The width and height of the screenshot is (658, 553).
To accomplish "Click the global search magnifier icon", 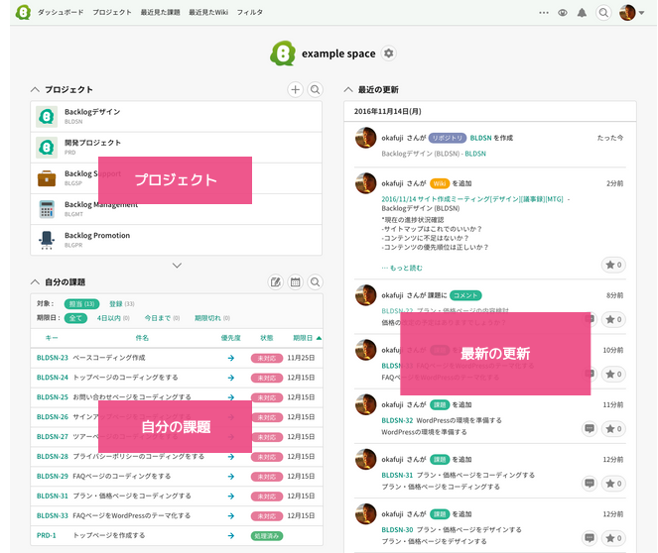I will (x=603, y=13).
